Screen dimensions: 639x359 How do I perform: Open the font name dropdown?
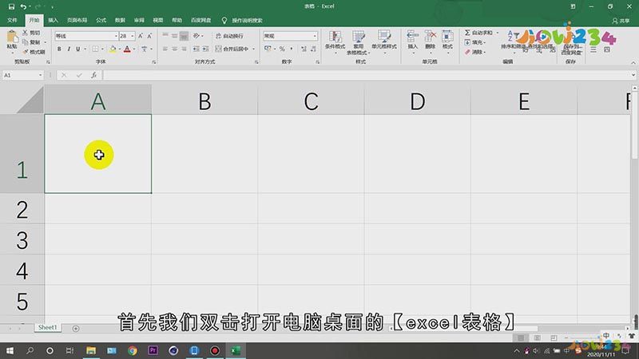point(116,36)
